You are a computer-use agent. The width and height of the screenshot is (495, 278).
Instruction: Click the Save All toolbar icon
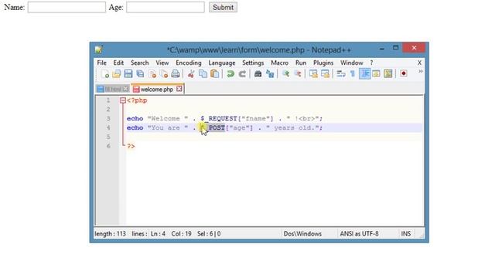(x=140, y=74)
